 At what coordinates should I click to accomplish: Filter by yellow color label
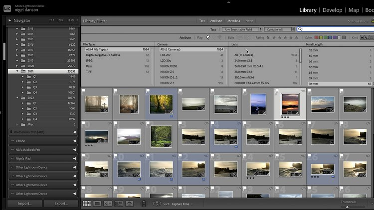tap(321, 37)
